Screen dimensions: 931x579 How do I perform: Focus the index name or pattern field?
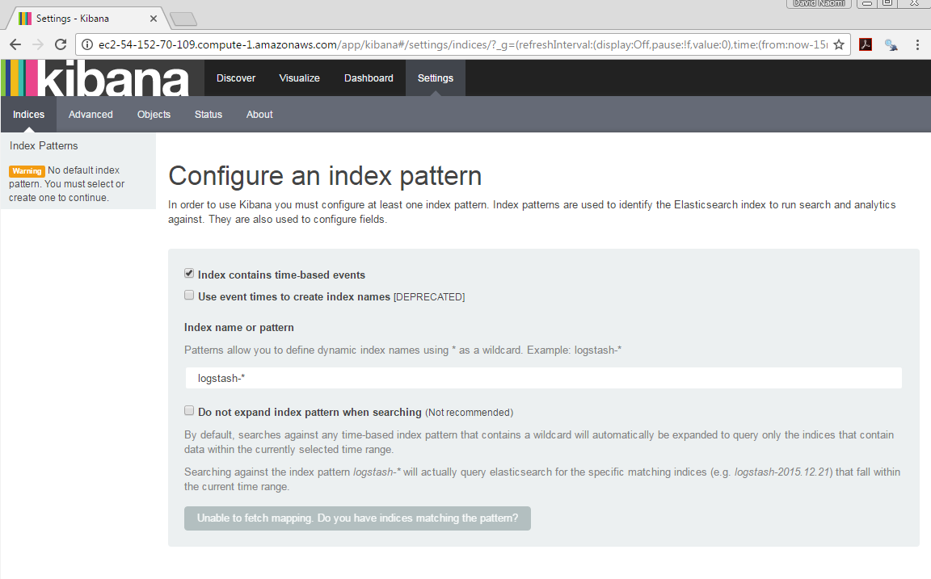tap(543, 378)
